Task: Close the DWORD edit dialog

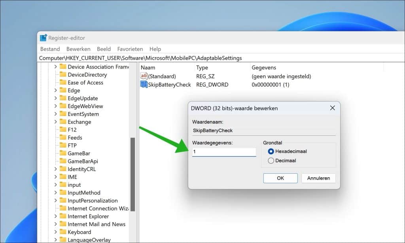Action: (332, 108)
